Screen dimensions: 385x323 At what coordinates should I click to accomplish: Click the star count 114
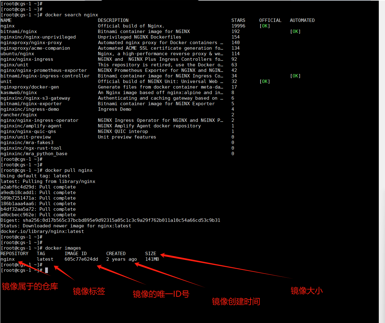[235, 54]
